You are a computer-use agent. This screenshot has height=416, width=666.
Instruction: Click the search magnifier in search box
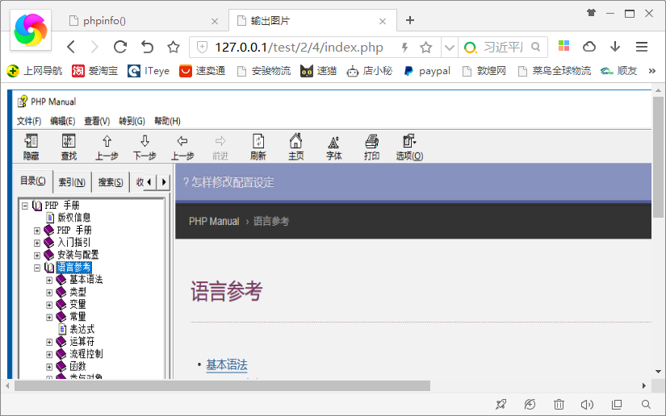pos(536,47)
